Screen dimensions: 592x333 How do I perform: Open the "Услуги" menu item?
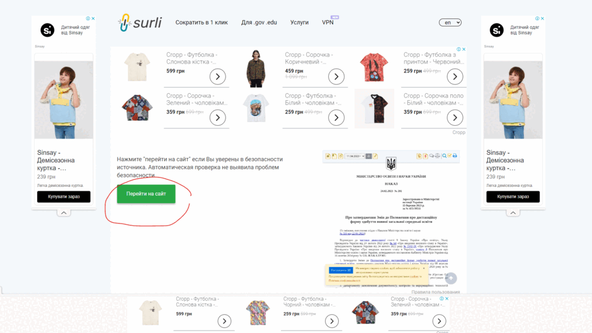[x=299, y=22]
